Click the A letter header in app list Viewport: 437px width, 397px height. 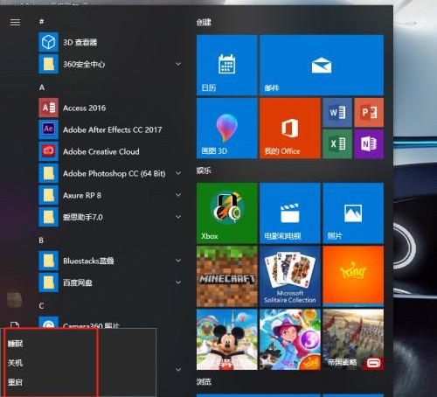click(x=42, y=87)
